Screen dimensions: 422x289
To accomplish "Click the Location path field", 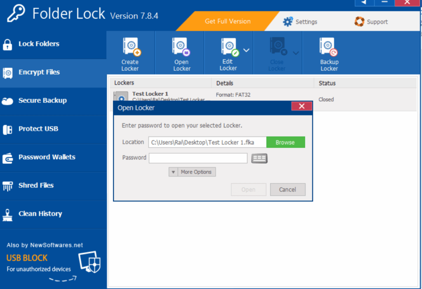I will point(208,142).
